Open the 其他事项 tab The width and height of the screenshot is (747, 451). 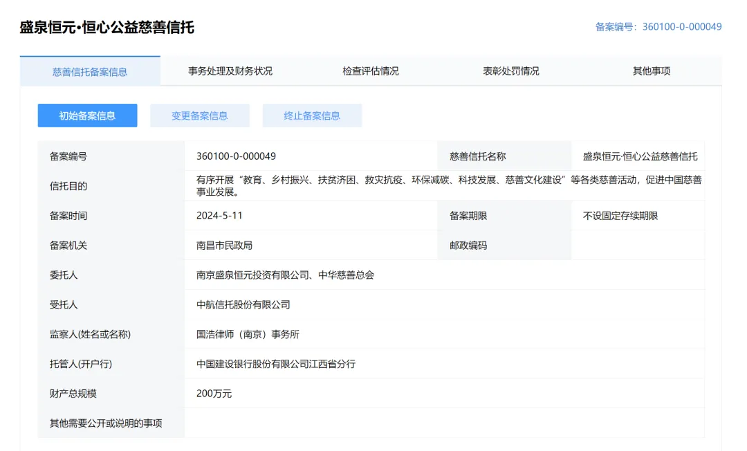click(x=652, y=71)
